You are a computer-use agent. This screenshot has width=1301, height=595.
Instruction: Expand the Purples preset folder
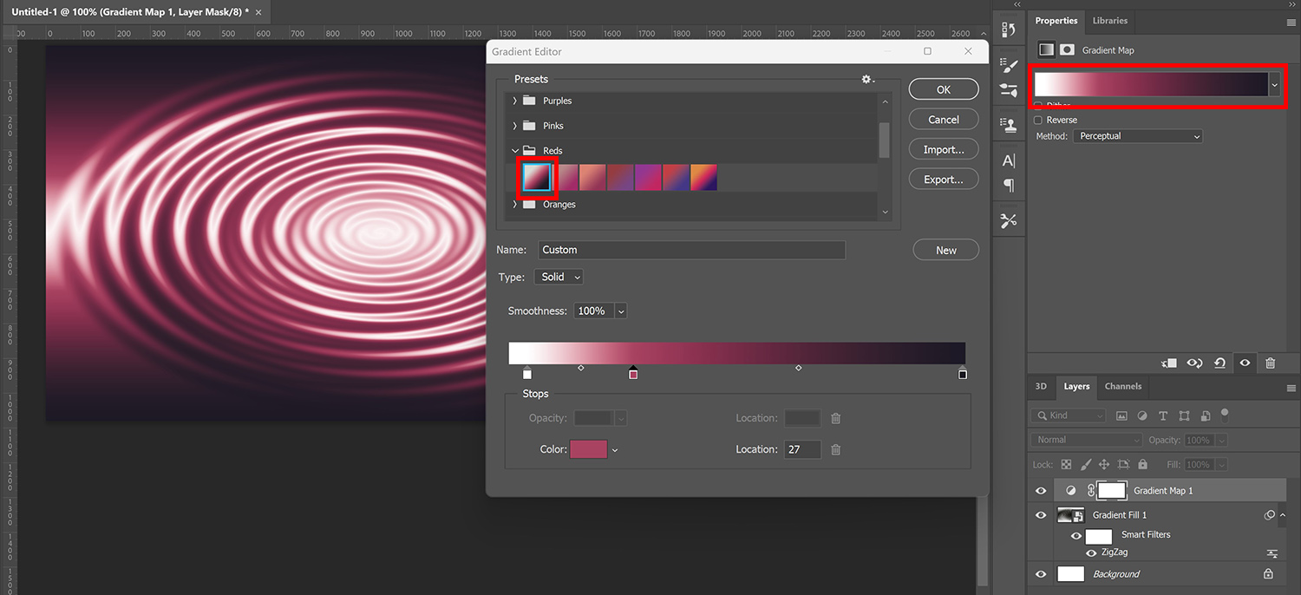(515, 101)
